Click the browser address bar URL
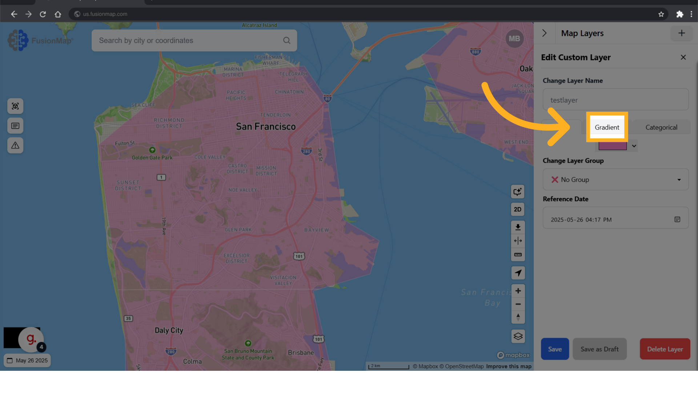This screenshot has width=698, height=393. coord(105,14)
